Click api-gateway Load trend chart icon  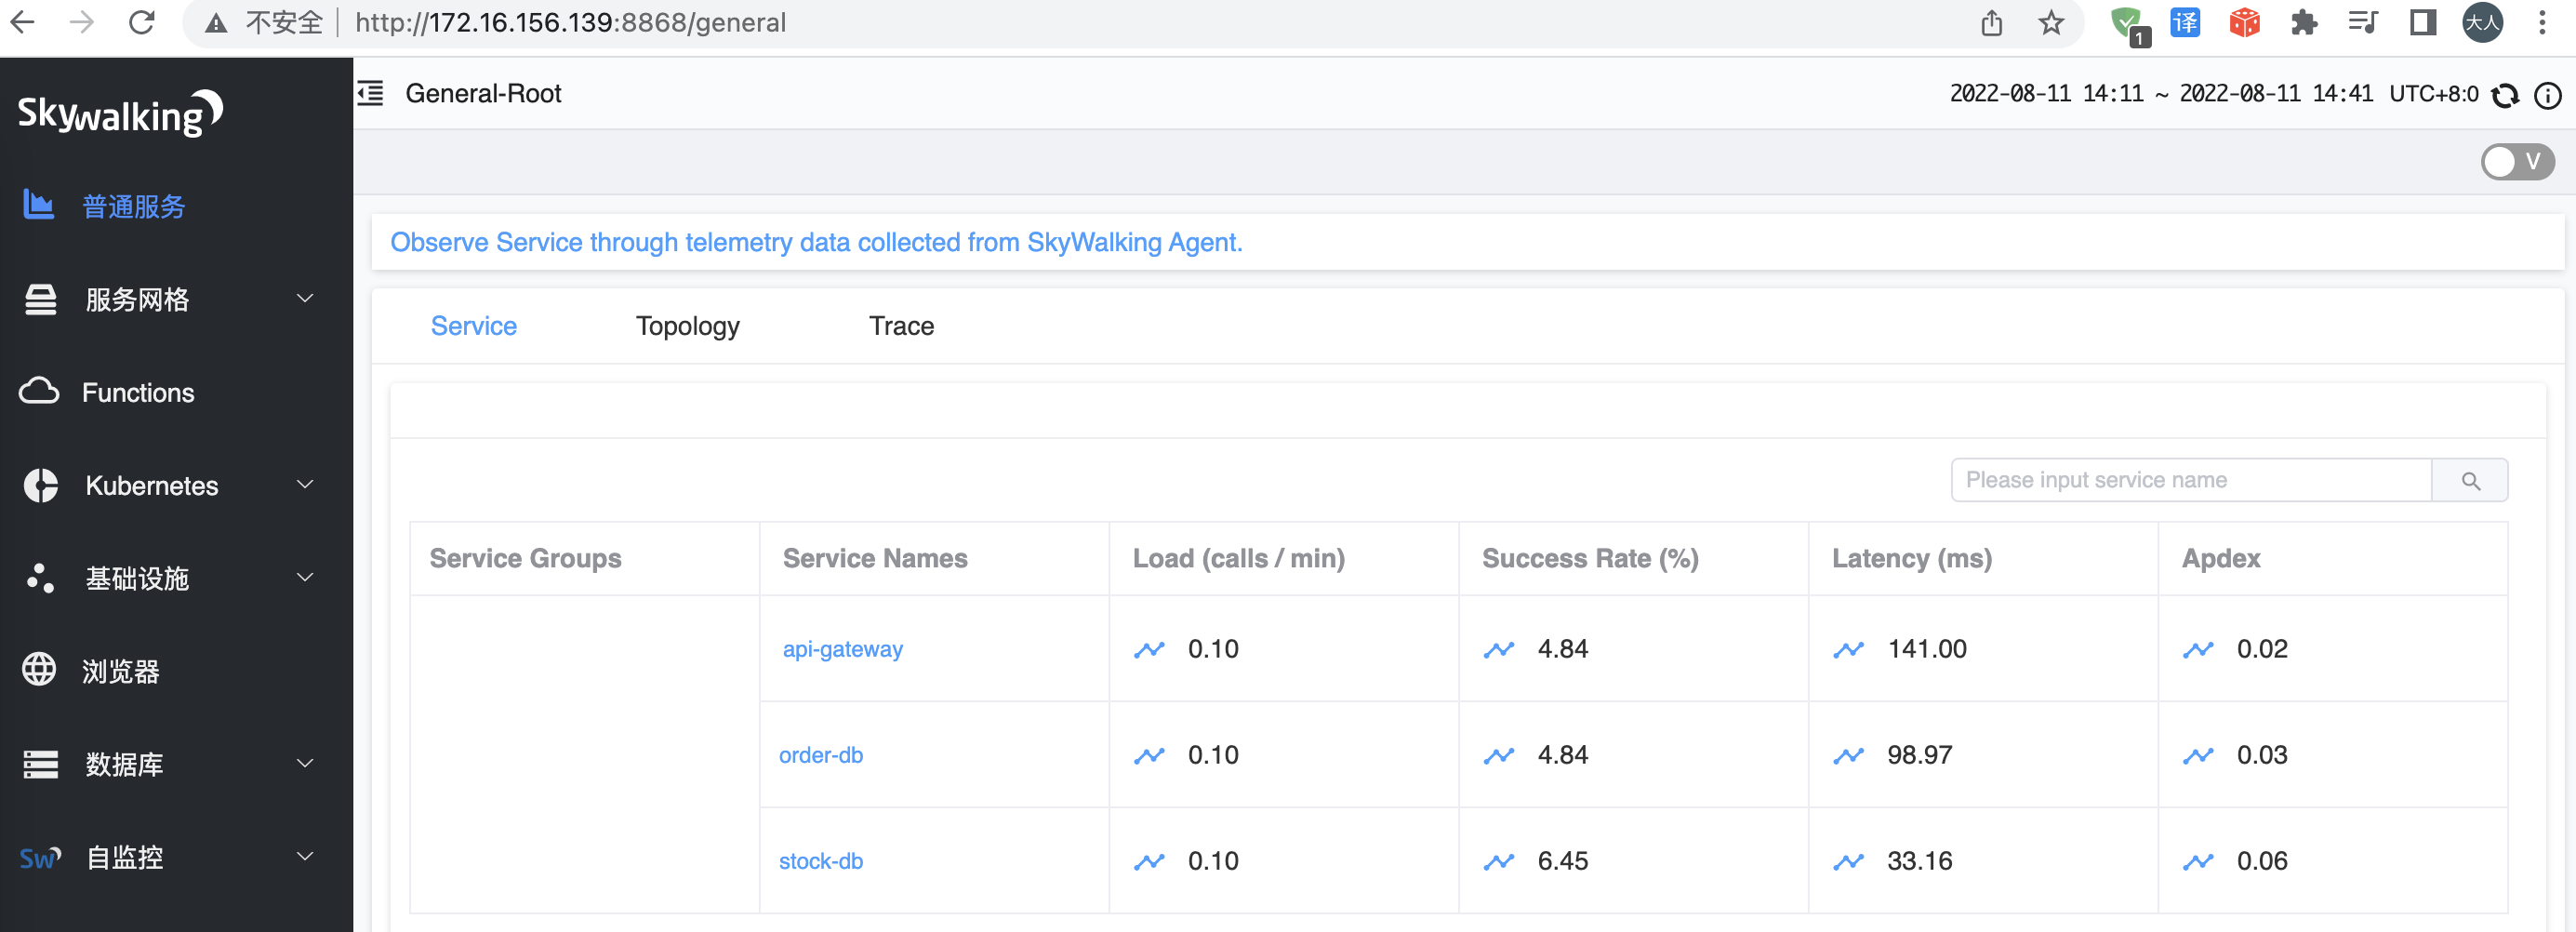pos(1149,649)
